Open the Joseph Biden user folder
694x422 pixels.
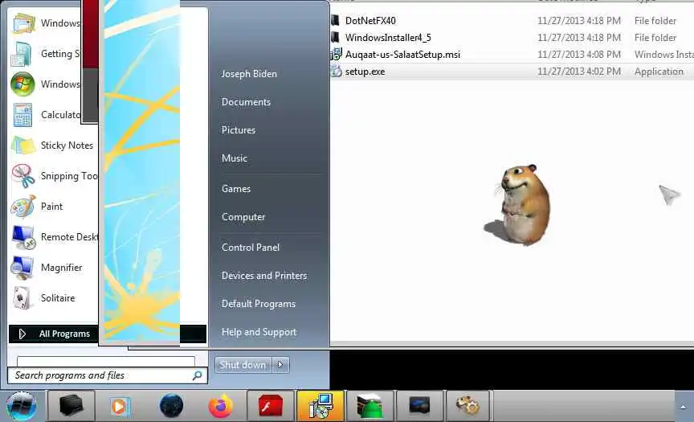tap(249, 74)
